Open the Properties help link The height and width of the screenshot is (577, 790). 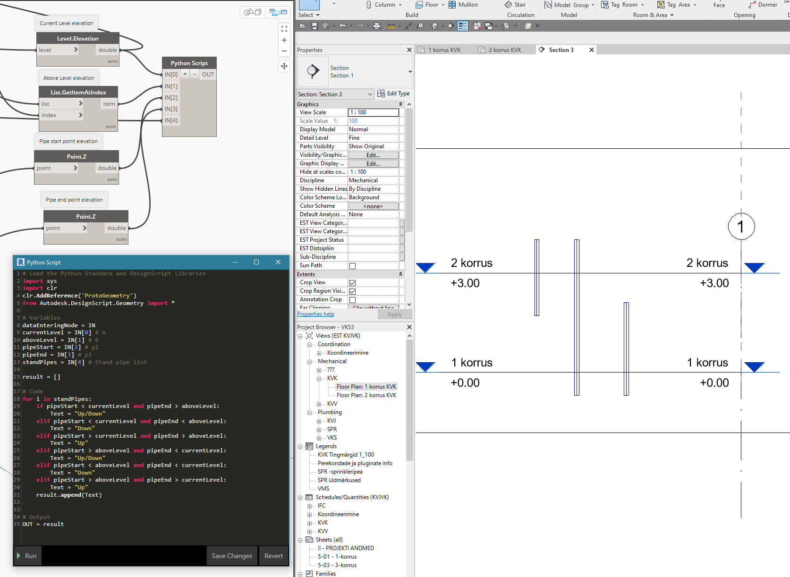point(315,314)
